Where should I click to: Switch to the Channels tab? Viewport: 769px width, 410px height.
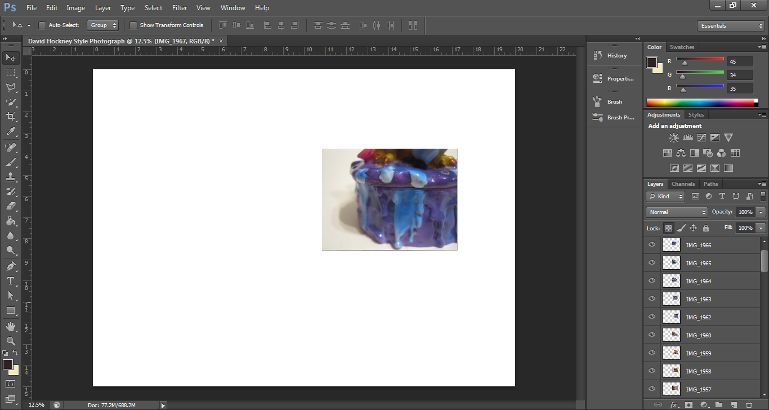pyautogui.click(x=683, y=184)
